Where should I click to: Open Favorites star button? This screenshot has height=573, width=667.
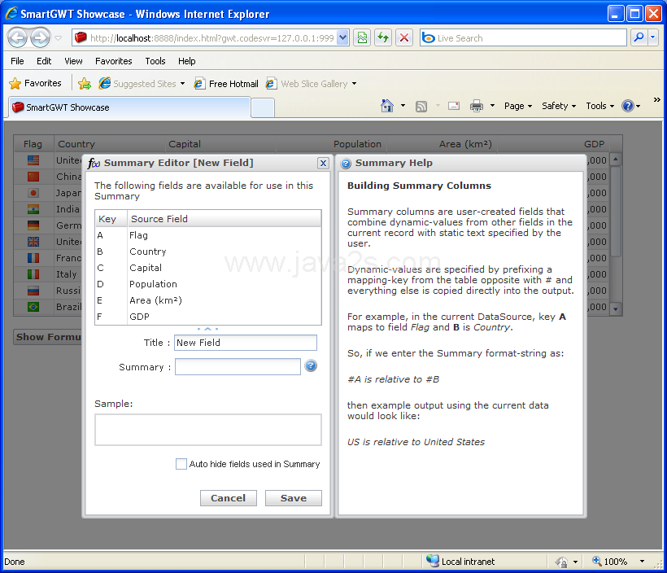[x=35, y=84]
